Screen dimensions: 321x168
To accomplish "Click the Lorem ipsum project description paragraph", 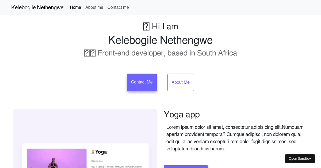I will click(x=235, y=138).
